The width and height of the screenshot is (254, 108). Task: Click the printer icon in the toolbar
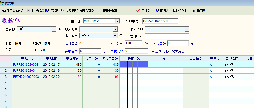pyautogui.click(x=61, y=11)
